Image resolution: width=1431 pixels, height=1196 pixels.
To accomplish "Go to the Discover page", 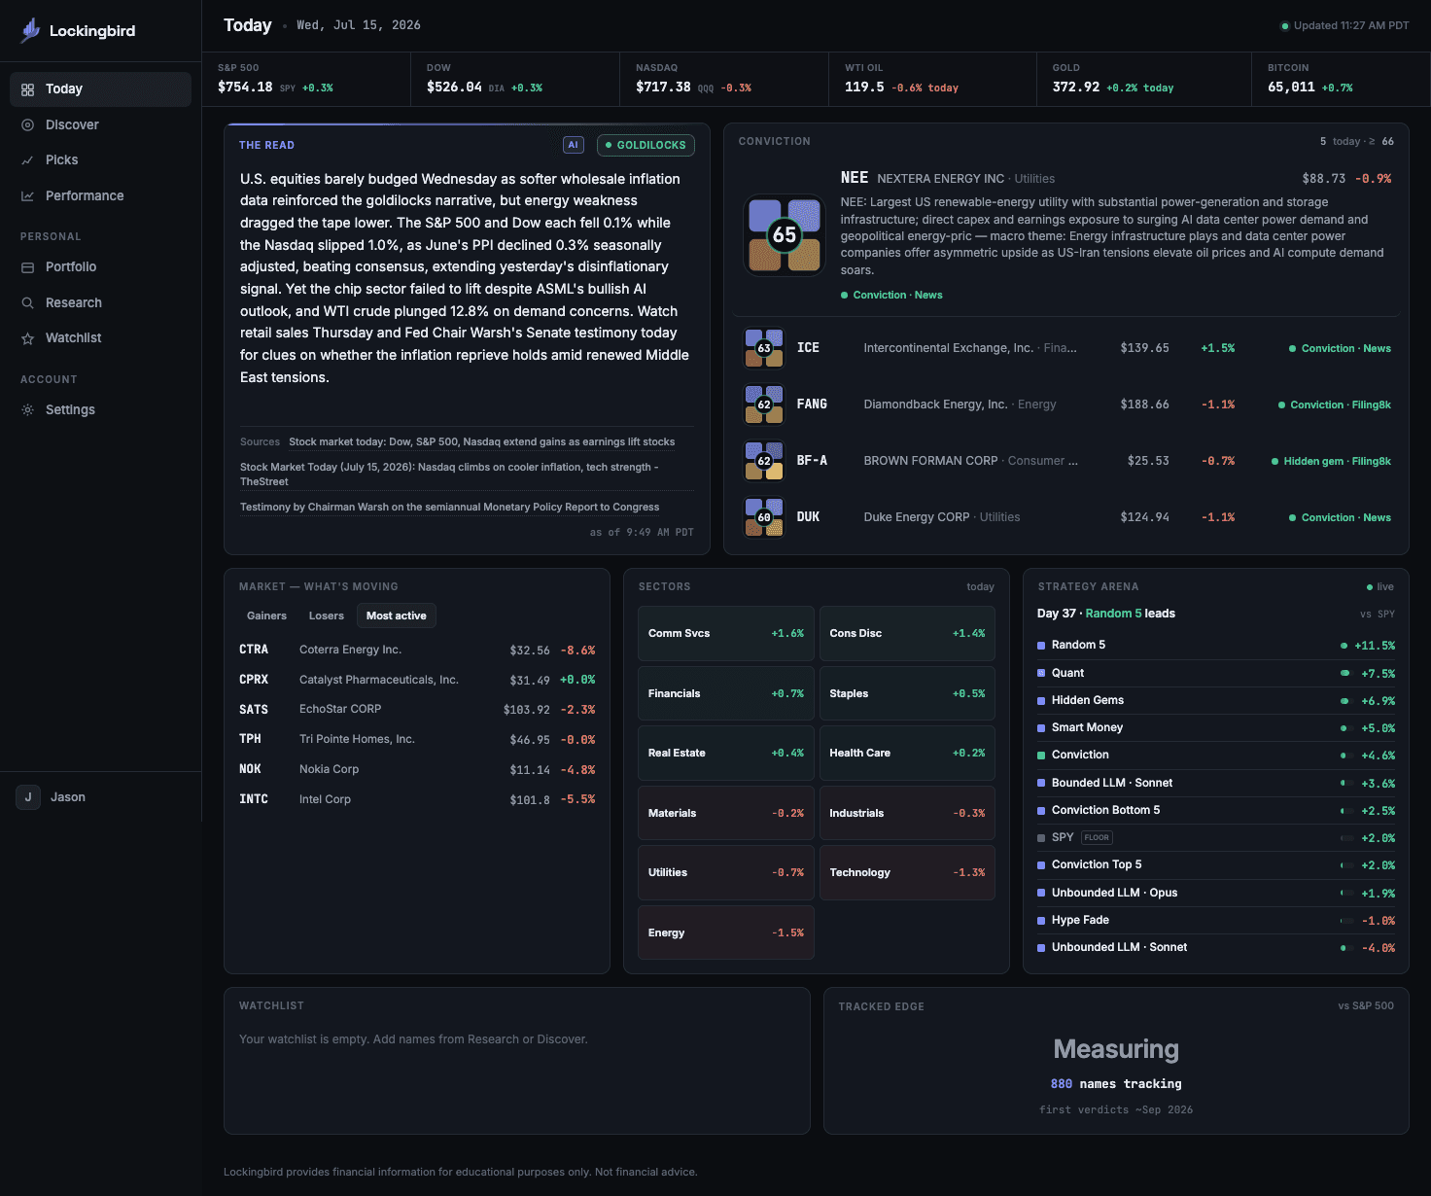I will [x=100, y=124].
